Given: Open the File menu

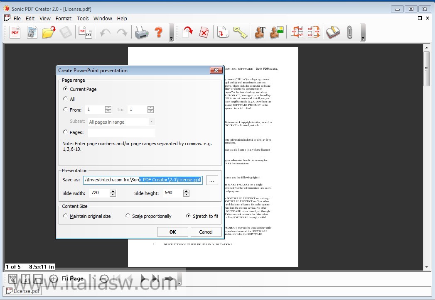Looking at the screenshot, I should (17, 19).
